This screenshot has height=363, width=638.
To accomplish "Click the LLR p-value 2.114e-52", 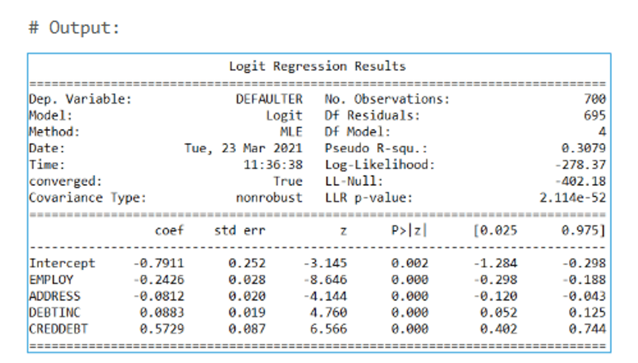I will pyautogui.click(x=573, y=198).
